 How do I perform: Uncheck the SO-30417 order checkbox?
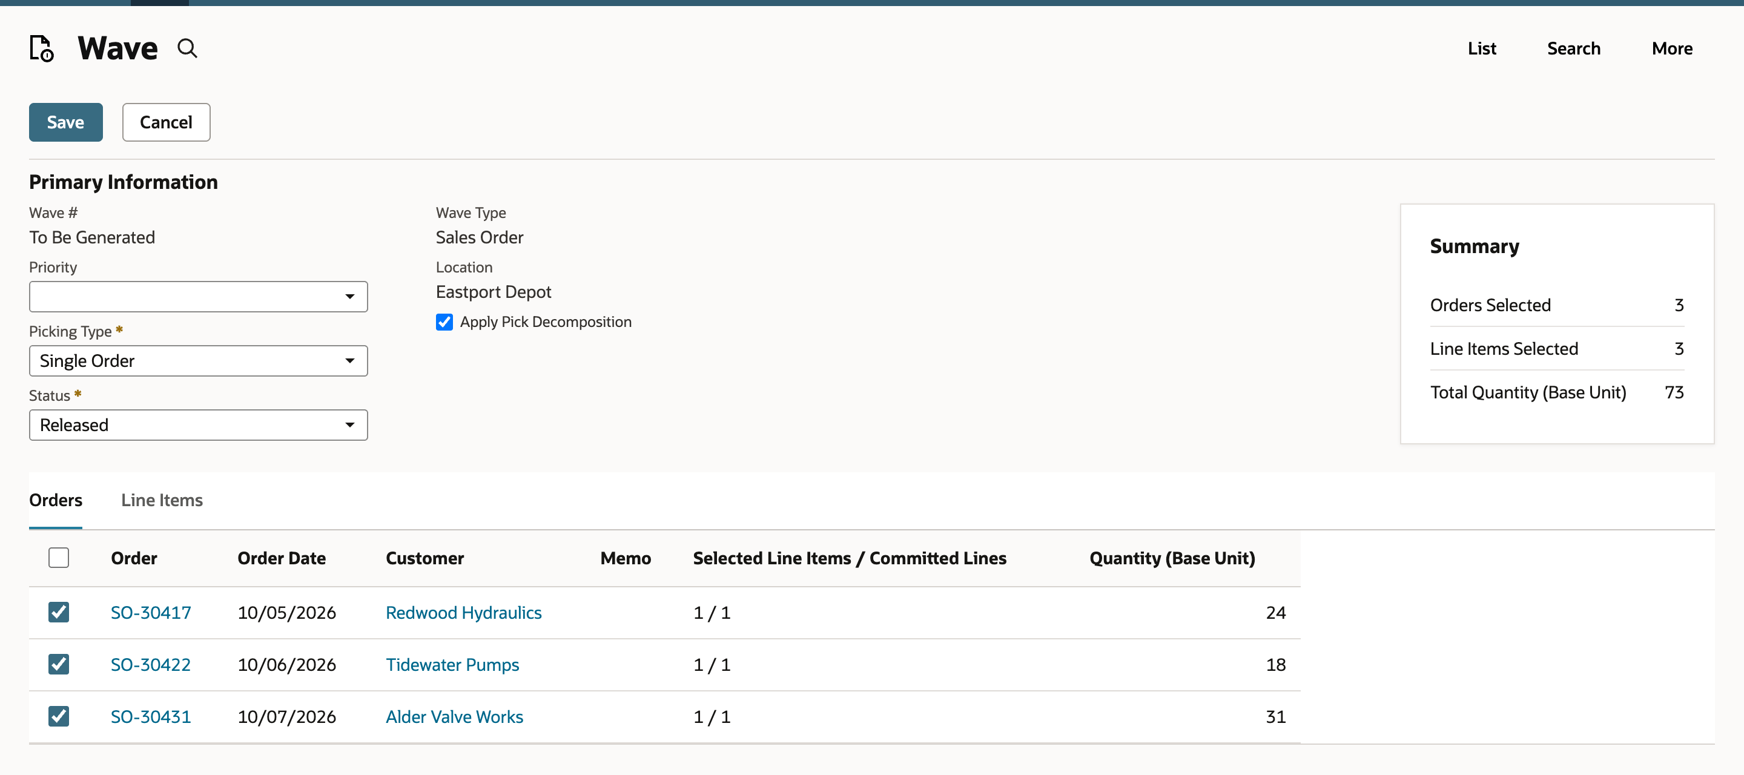59,612
